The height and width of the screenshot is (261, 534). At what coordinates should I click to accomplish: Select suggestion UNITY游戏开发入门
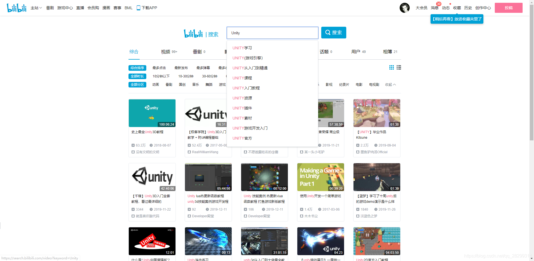pos(272,128)
